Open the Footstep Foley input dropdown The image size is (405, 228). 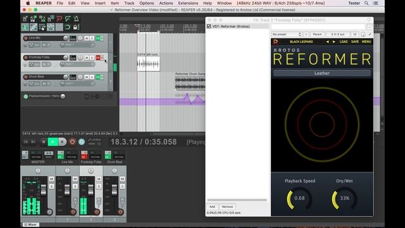click(x=77, y=64)
